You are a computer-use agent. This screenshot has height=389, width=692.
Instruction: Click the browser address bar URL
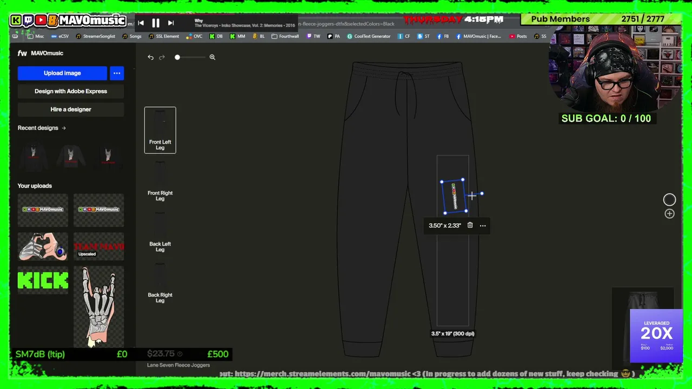(x=346, y=24)
